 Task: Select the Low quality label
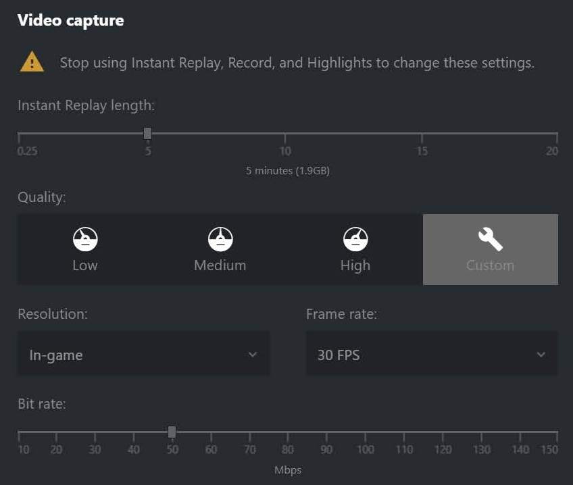(x=85, y=265)
